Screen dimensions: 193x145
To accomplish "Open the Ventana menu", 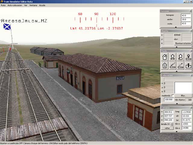I will point(33,5).
